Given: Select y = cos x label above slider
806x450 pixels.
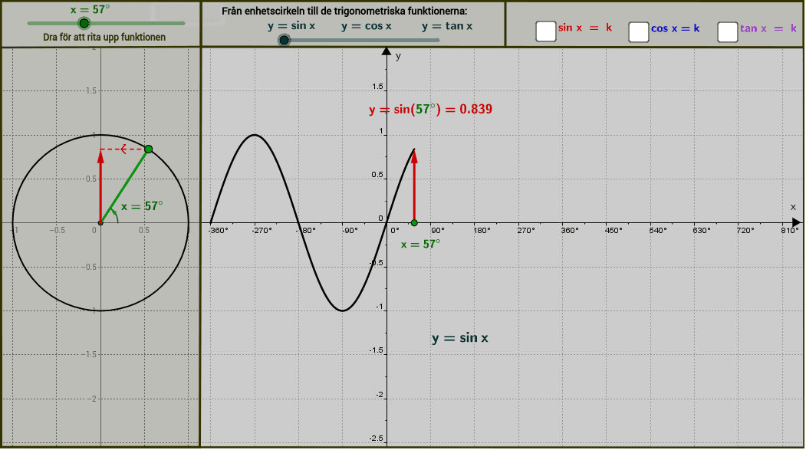Looking at the screenshot, I should [367, 26].
